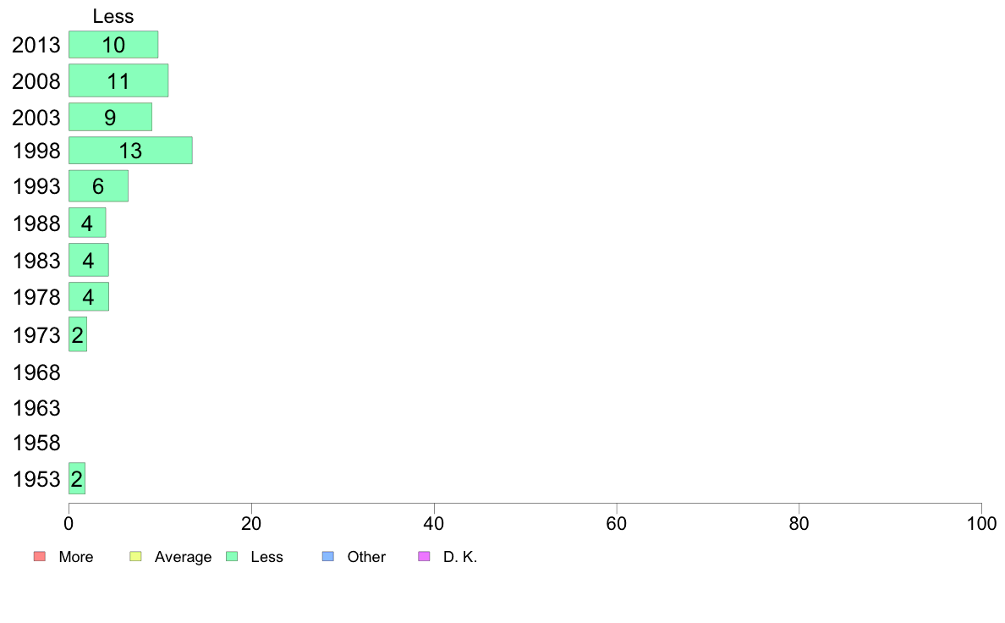This screenshot has width=1005, height=623.
Task: Click the Other legend text label
Action: pos(366,557)
